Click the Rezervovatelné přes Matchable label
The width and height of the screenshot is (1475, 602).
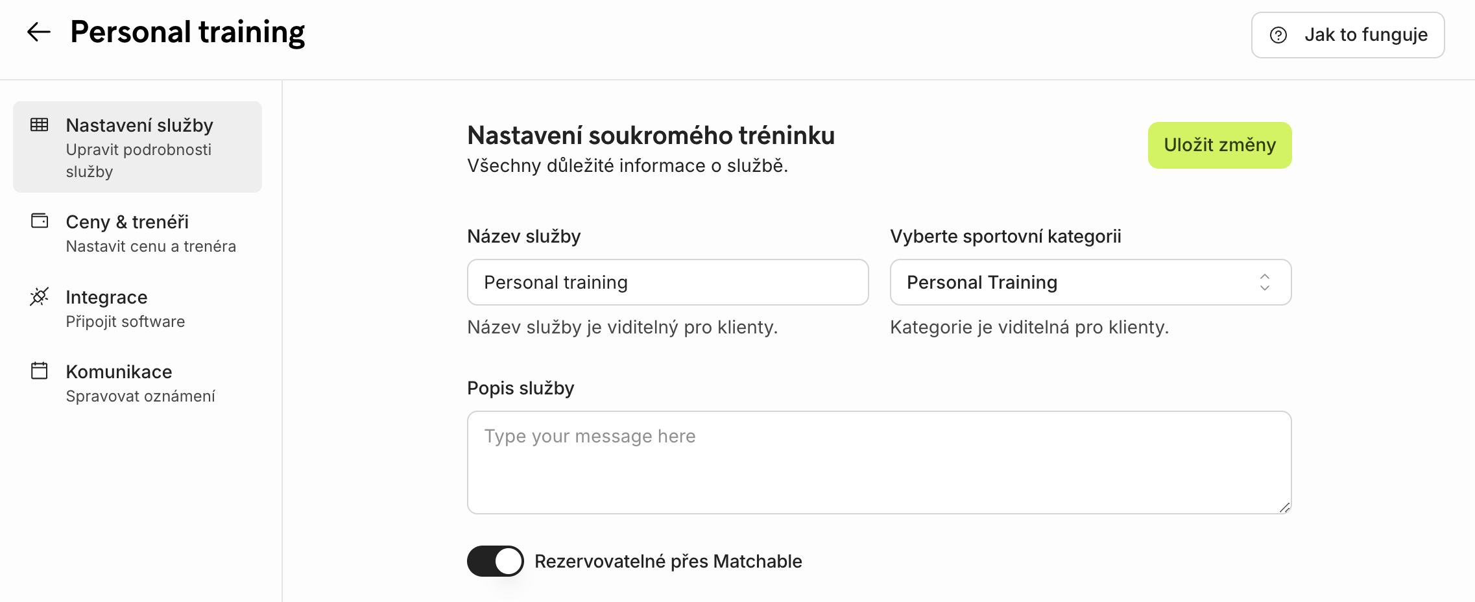668,561
